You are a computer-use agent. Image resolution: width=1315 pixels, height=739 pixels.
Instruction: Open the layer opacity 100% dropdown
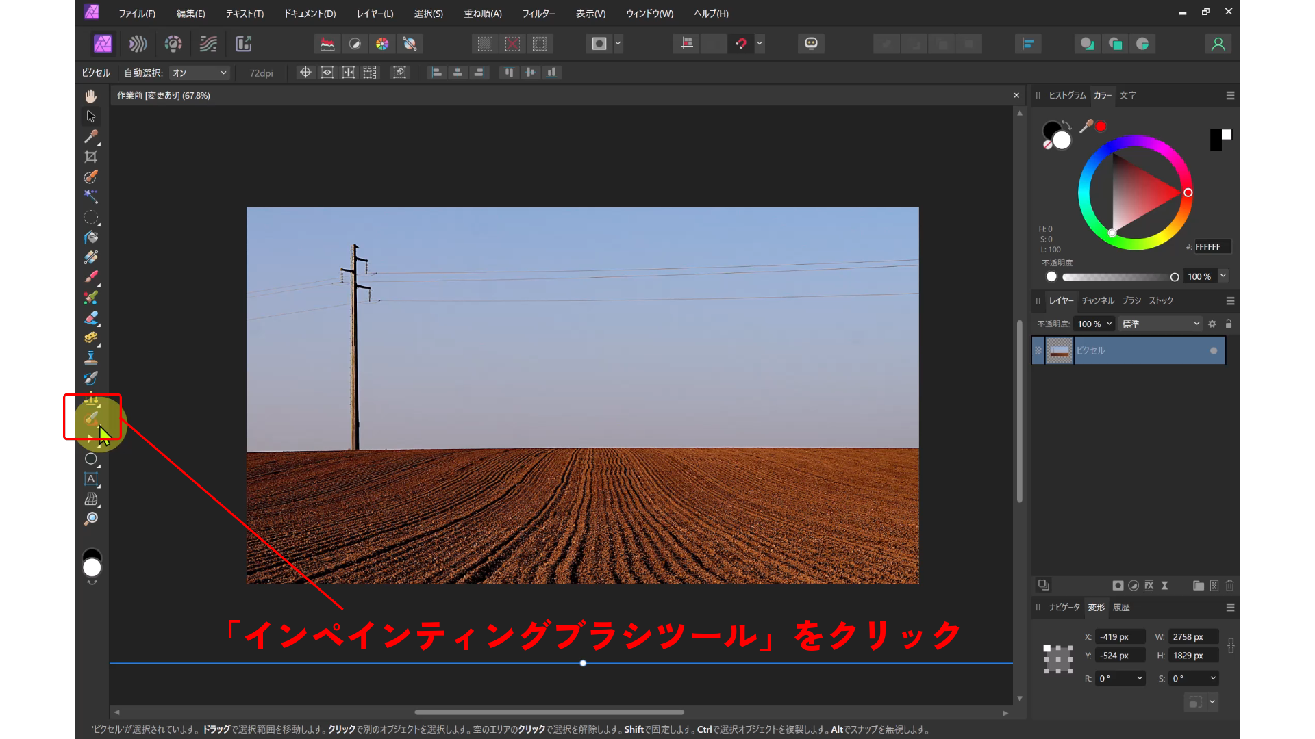[1095, 324]
